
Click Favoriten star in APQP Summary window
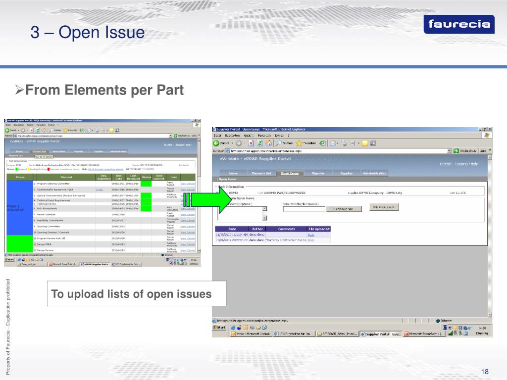click(65, 130)
